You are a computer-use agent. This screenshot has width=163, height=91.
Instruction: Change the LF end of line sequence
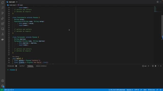(141, 90)
